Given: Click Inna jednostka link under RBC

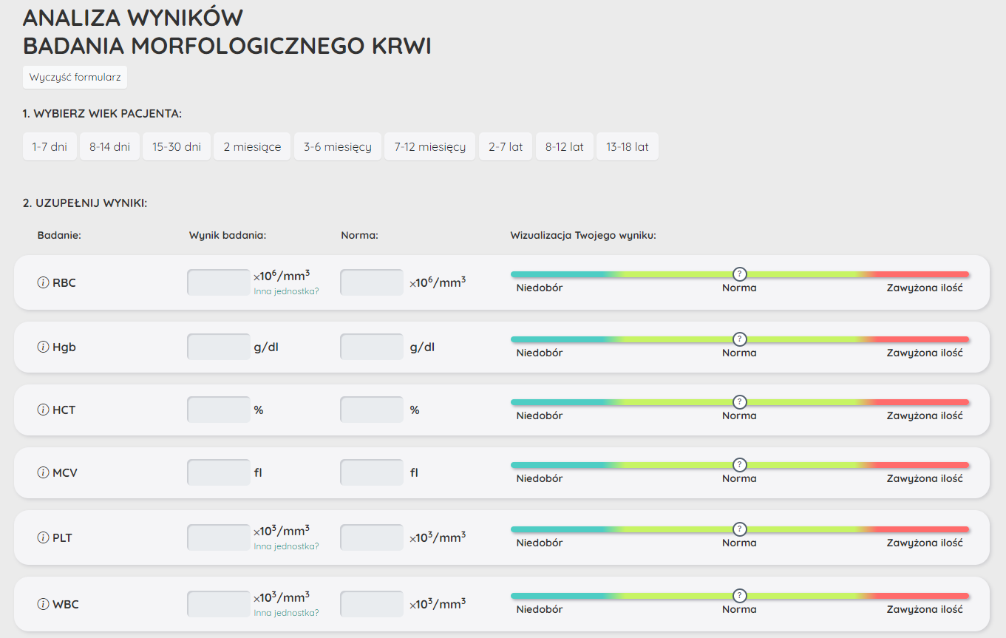Looking at the screenshot, I should [286, 291].
